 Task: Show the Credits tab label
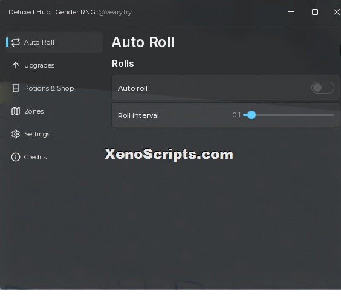coord(35,157)
